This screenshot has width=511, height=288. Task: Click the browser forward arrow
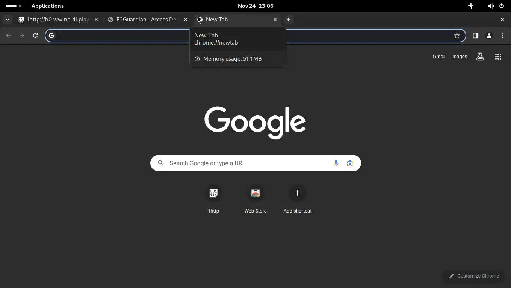(22, 36)
